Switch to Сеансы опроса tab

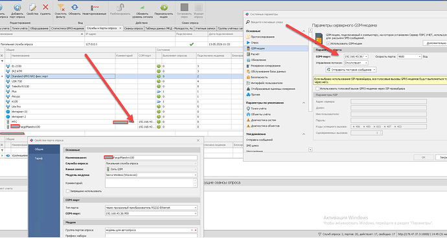coord(133,28)
